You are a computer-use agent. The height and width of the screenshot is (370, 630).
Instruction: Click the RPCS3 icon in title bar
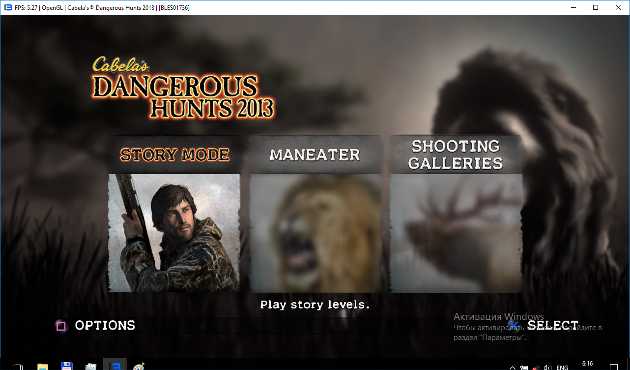click(x=8, y=7)
